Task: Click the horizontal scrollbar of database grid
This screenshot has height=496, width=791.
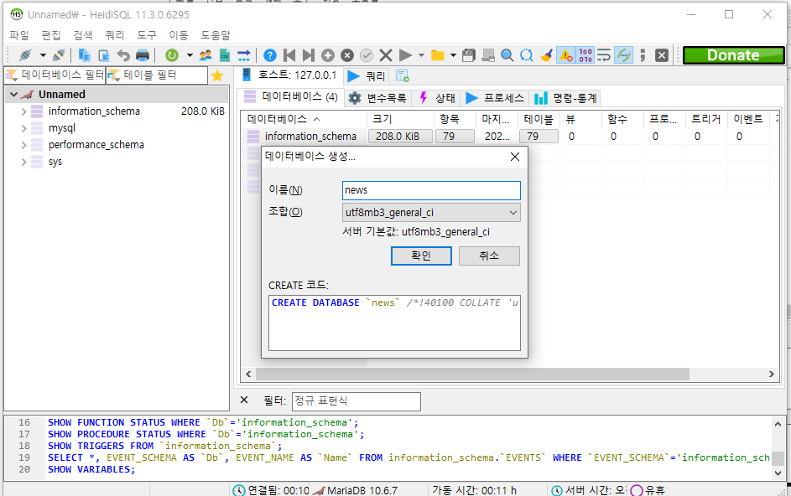Action: pos(472,374)
